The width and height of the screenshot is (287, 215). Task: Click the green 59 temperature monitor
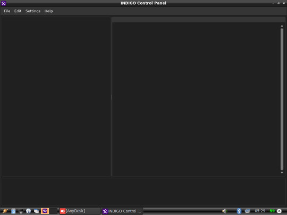click(272, 211)
